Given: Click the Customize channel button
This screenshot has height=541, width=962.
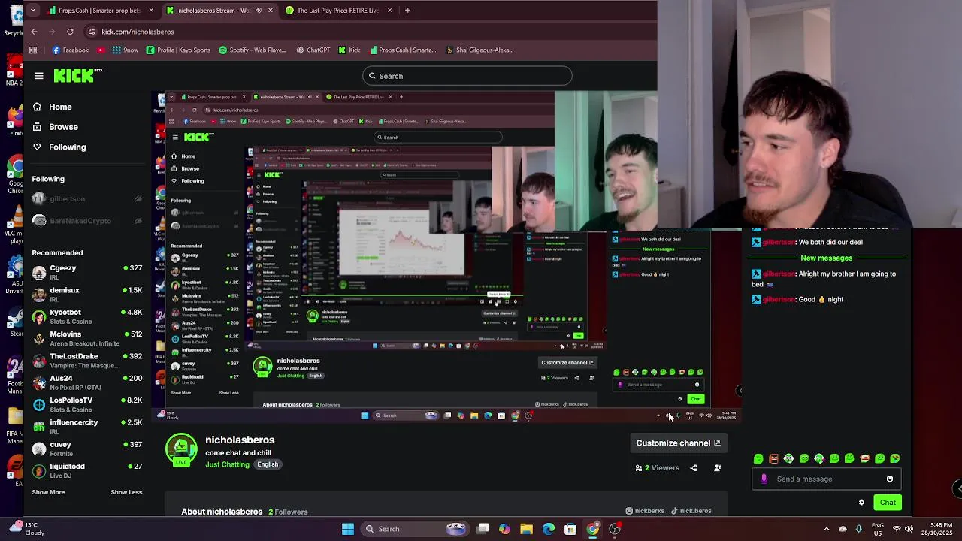Looking at the screenshot, I should (x=678, y=443).
